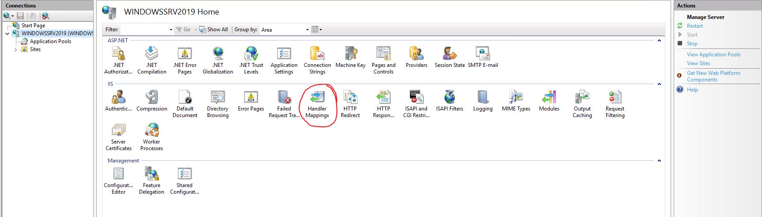Open the Filter dropdown arrow
This screenshot has height=217, width=762.
[x=171, y=30]
